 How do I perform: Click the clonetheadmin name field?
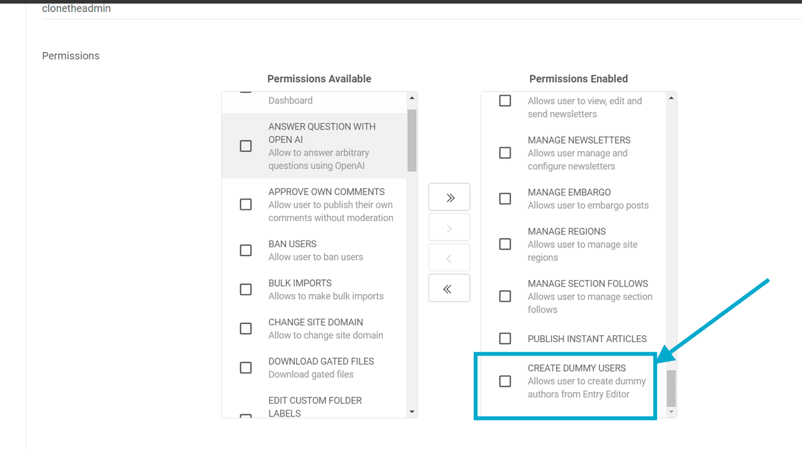(77, 9)
